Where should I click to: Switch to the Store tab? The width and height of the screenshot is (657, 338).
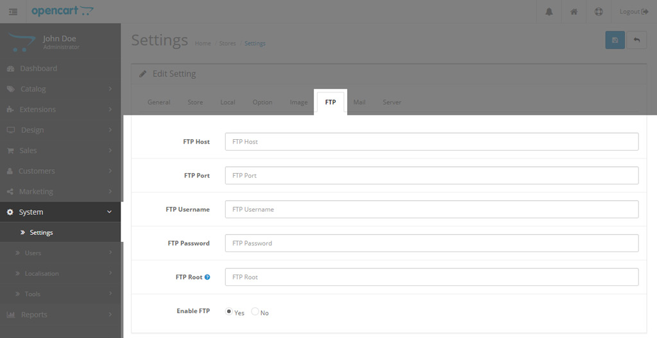(x=195, y=102)
